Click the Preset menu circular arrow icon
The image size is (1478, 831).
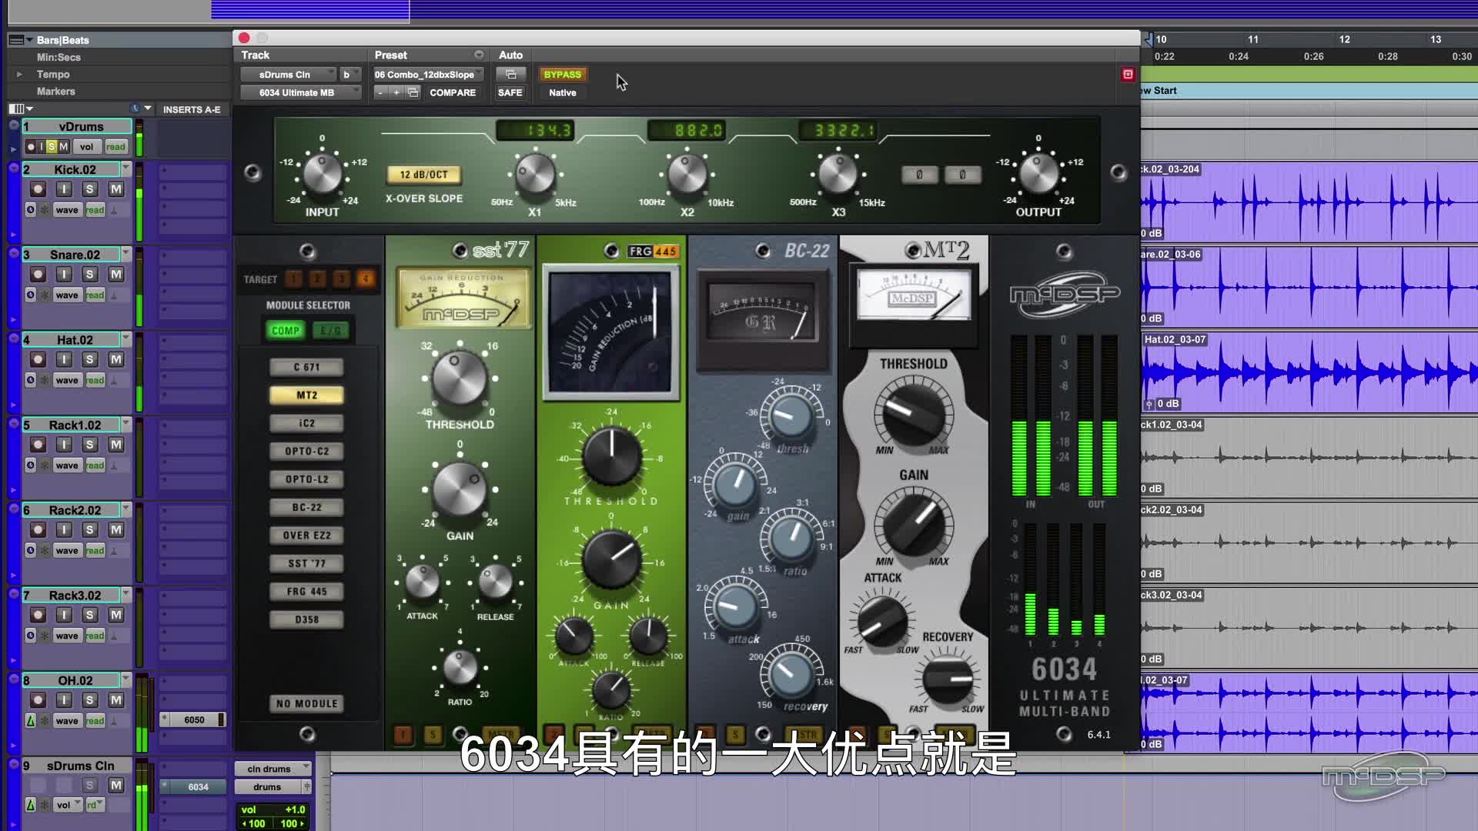[x=479, y=55]
